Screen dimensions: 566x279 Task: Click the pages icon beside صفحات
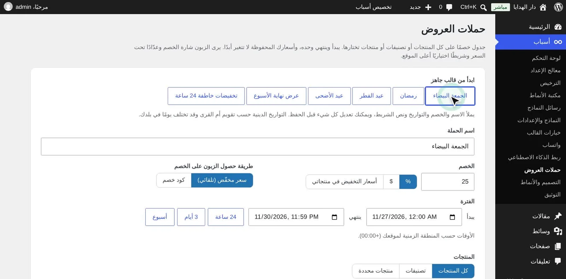(x=558, y=246)
